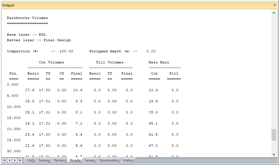Viewport: 279px width, 165px height.
Task: Select the Terrain tab
Action: click(59, 160)
